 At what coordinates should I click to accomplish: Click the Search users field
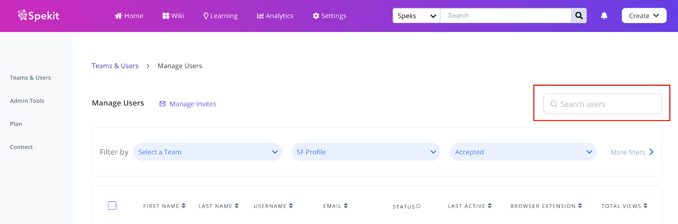(x=603, y=104)
